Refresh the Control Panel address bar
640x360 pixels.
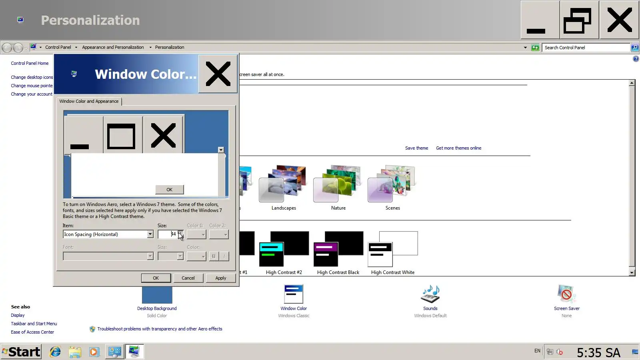click(535, 48)
